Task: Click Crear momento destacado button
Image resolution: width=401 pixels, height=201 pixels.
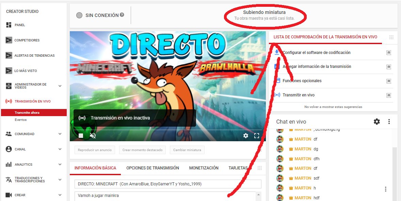Action: pyautogui.click(x=142, y=150)
